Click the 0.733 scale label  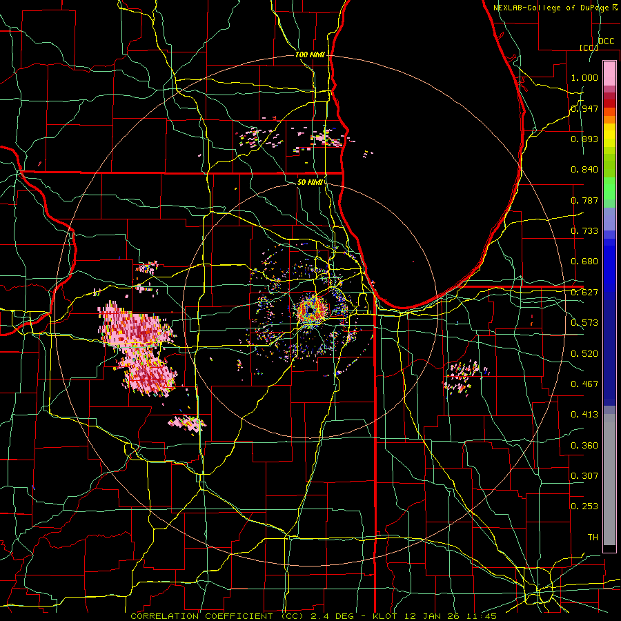coord(584,231)
